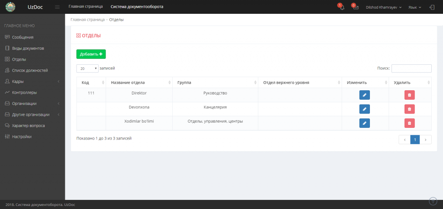The image size is (443, 209).
Task: Click the notification bell icon
Action: [342, 7]
